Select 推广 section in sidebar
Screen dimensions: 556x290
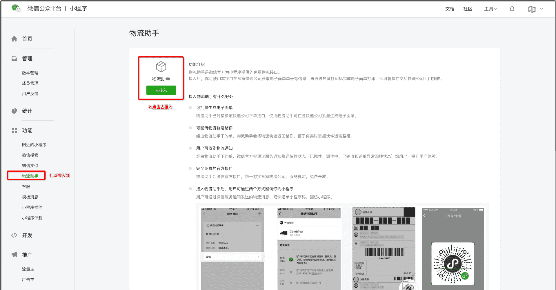pyautogui.click(x=27, y=255)
